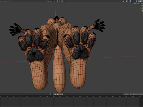The height and width of the screenshot is (107, 143).
Task: Open mesh edit mode overlays icon
Action: 133,1
